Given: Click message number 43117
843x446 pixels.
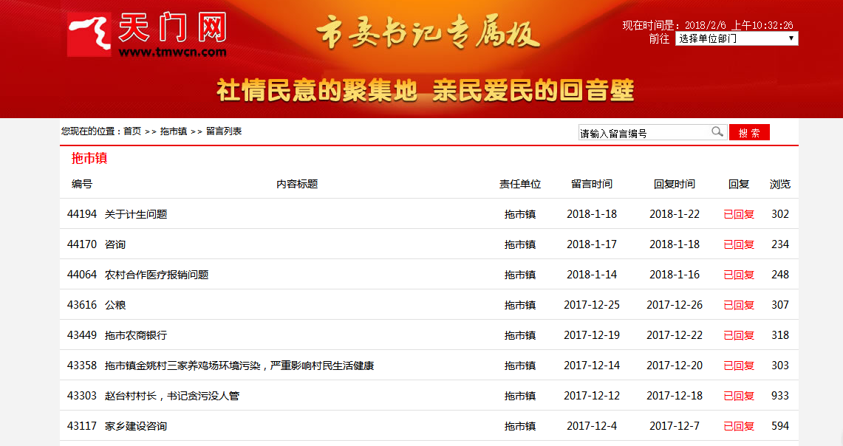Looking at the screenshot, I should pyautogui.click(x=82, y=426).
